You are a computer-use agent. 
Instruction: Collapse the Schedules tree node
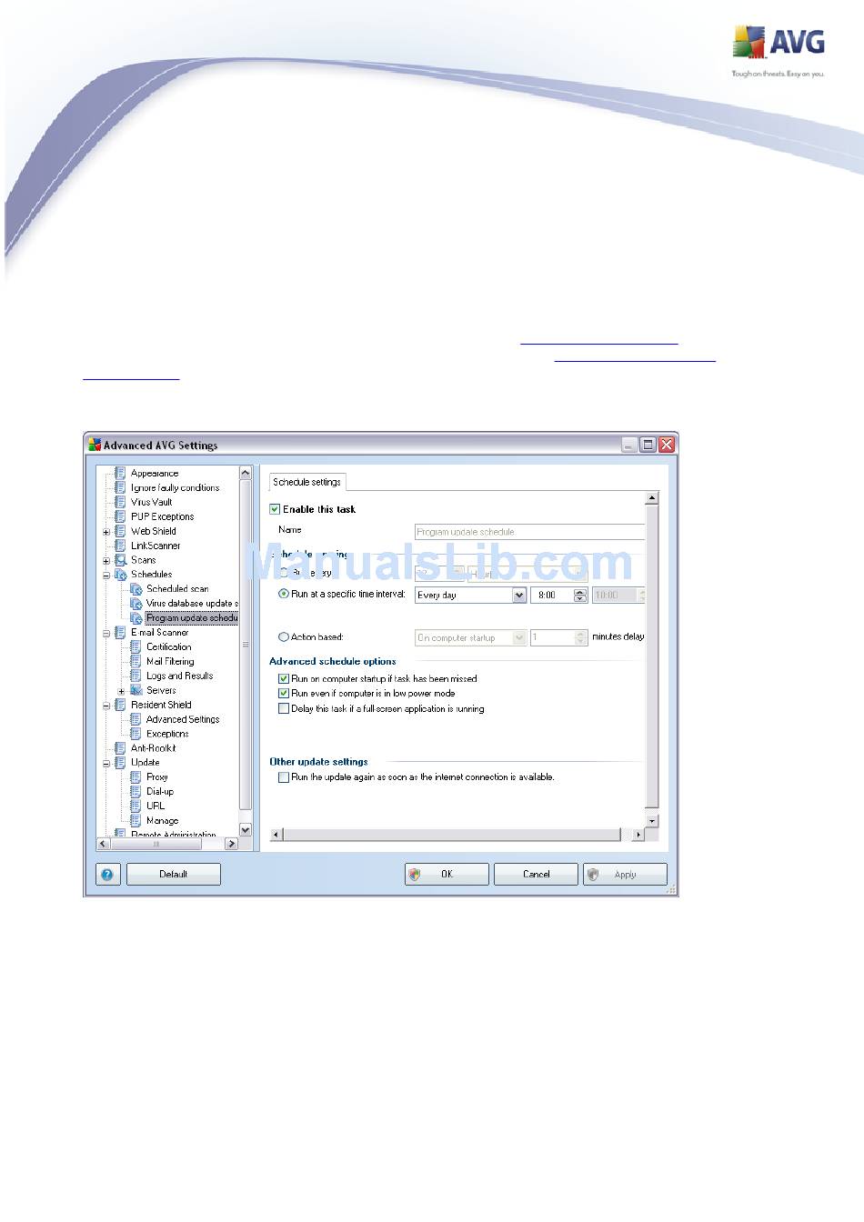[106, 576]
